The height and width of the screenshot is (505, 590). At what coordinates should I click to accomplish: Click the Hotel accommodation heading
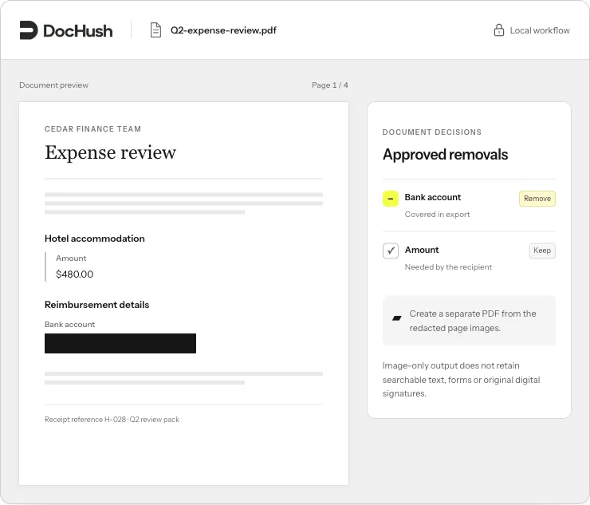[94, 239]
